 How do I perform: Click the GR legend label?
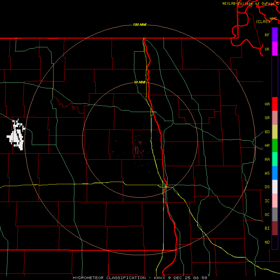click(x=267, y=118)
